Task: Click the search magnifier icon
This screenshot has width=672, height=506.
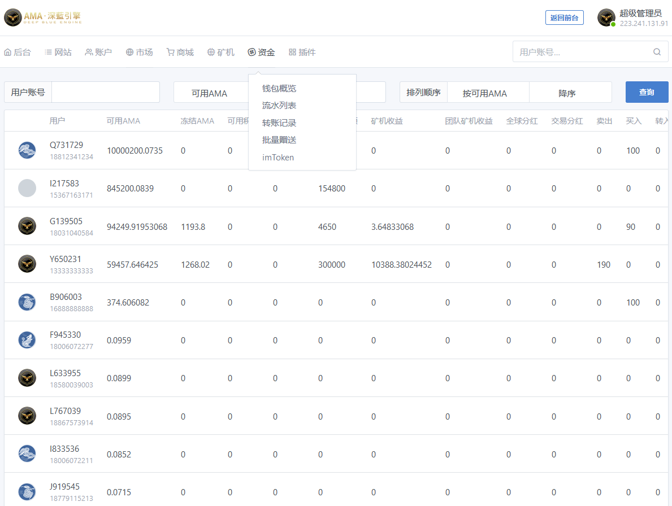Action: 657,52
